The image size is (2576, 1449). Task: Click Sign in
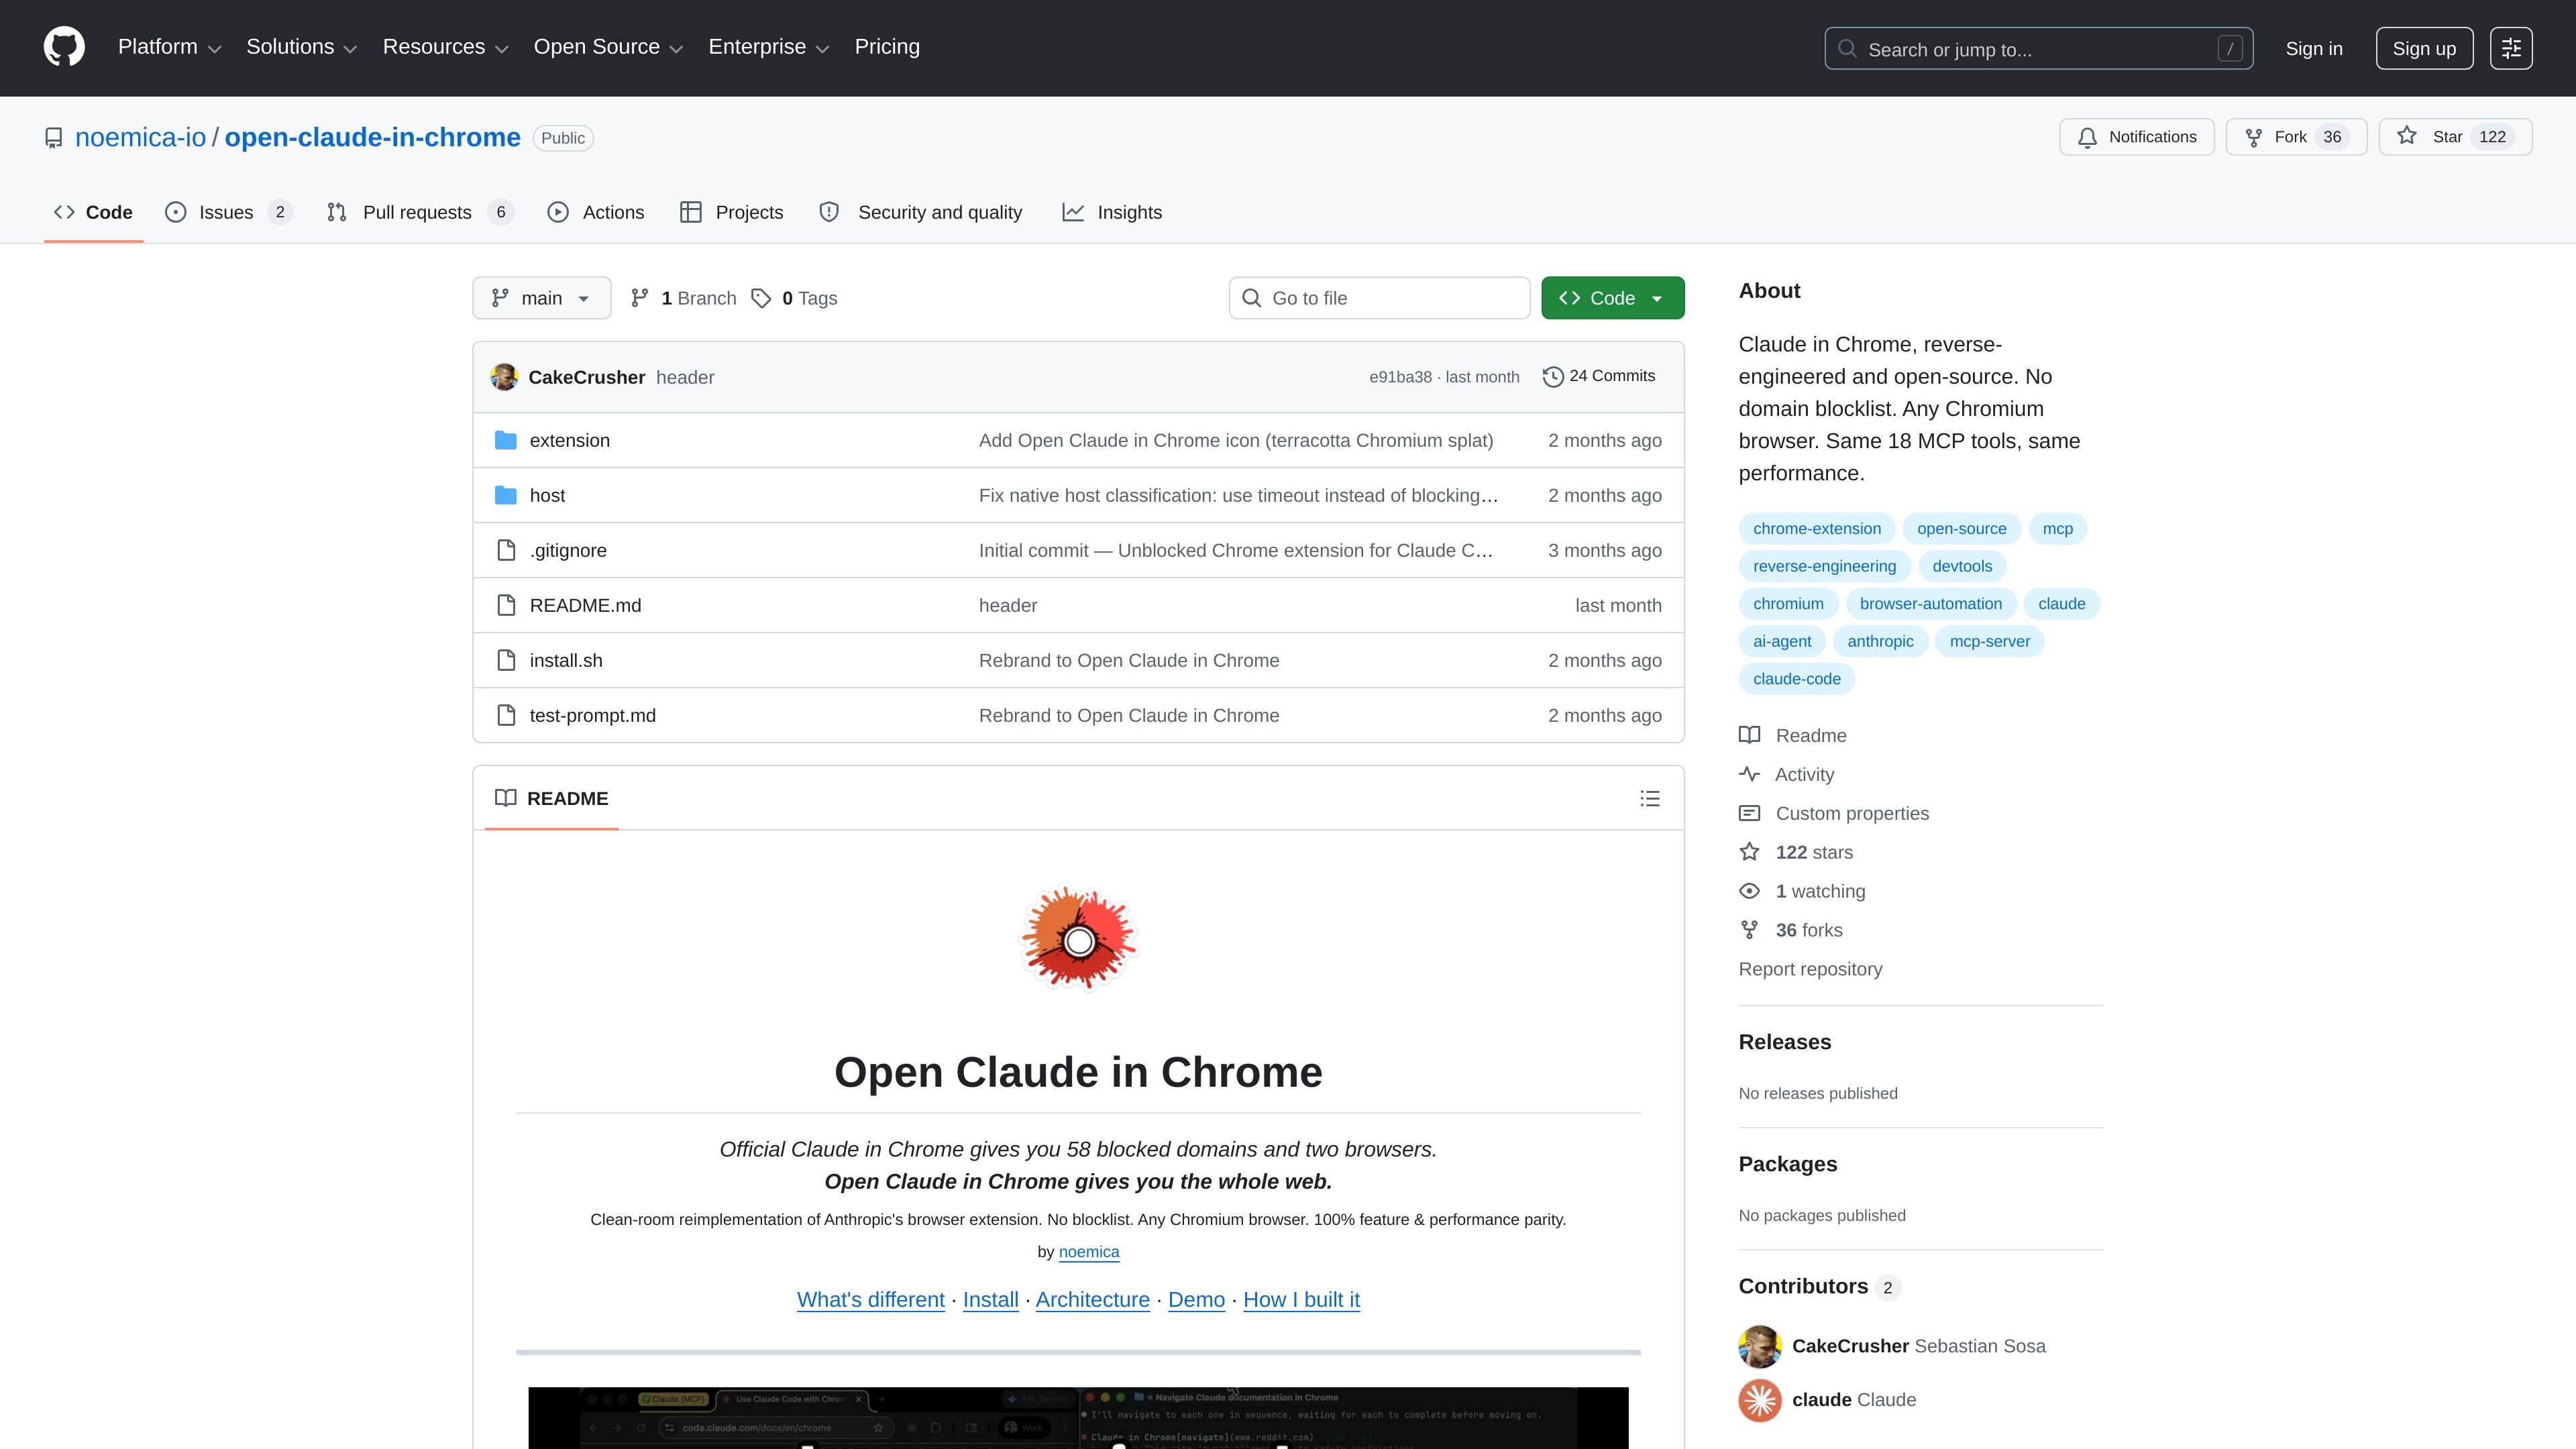pos(2313,48)
